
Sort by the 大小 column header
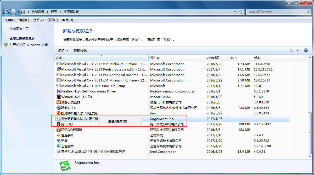[240, 58]
